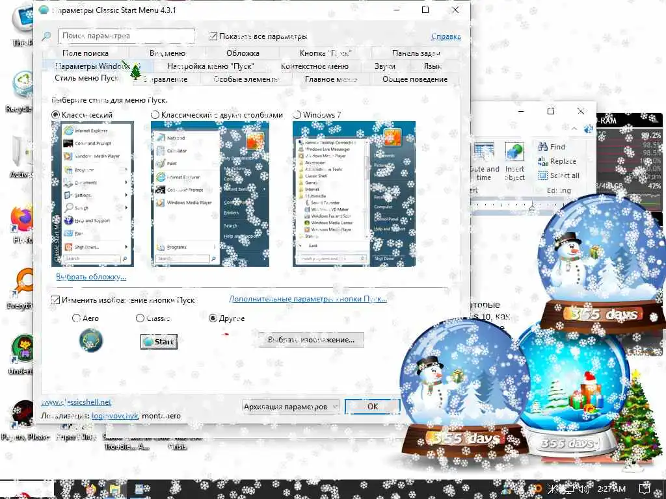The width and height of the screenshot is (666, 499).
Task: Open the 'Особые элементы' tab
Action: point(246,79)
